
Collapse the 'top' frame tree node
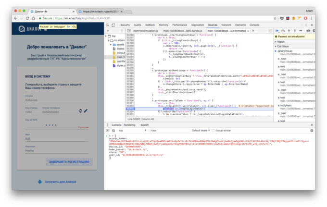pyautogui.click(x=106, y=36)
